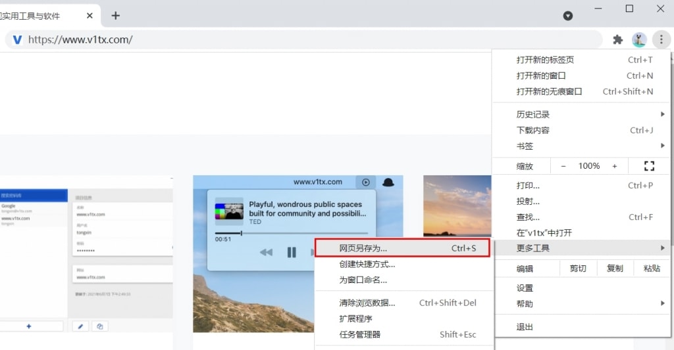Open a new tab with plus button
Image resolution: width=674 pixels, height=350 pixels.
point(115,16)
